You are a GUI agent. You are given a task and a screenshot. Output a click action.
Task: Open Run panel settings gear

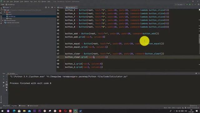[x=196, y=73]
